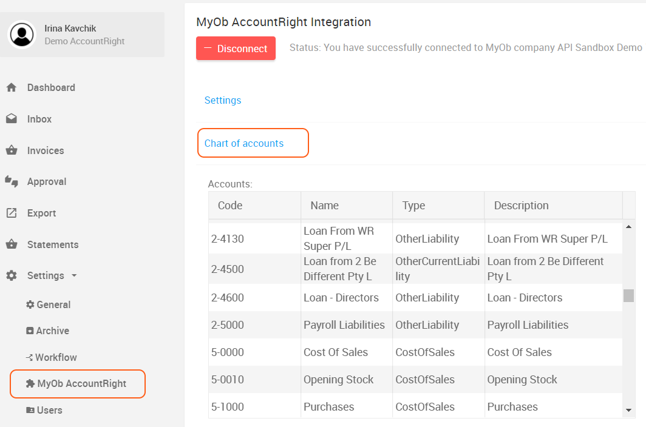
Task: Select MyOb AccountRight settings item
Action: [78, 384]
